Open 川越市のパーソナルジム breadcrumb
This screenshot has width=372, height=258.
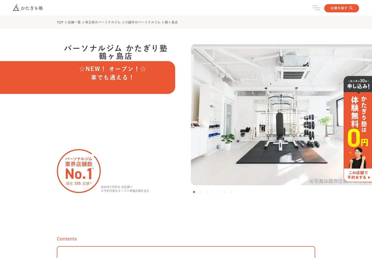(143, 22)
